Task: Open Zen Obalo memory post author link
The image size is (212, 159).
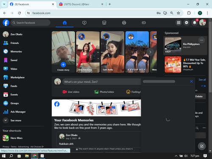Action: 72,135
